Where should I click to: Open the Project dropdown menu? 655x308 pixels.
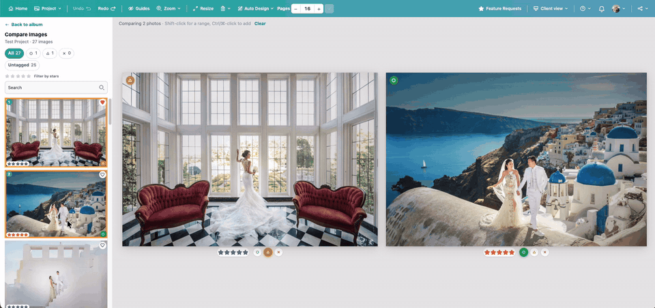coord(48,8)
